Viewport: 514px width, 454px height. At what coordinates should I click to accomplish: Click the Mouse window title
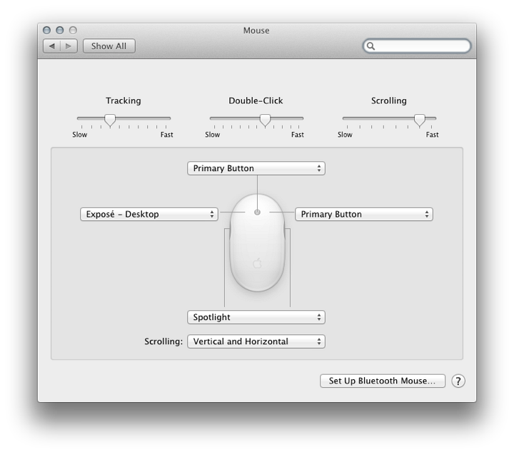coord(256,31)
